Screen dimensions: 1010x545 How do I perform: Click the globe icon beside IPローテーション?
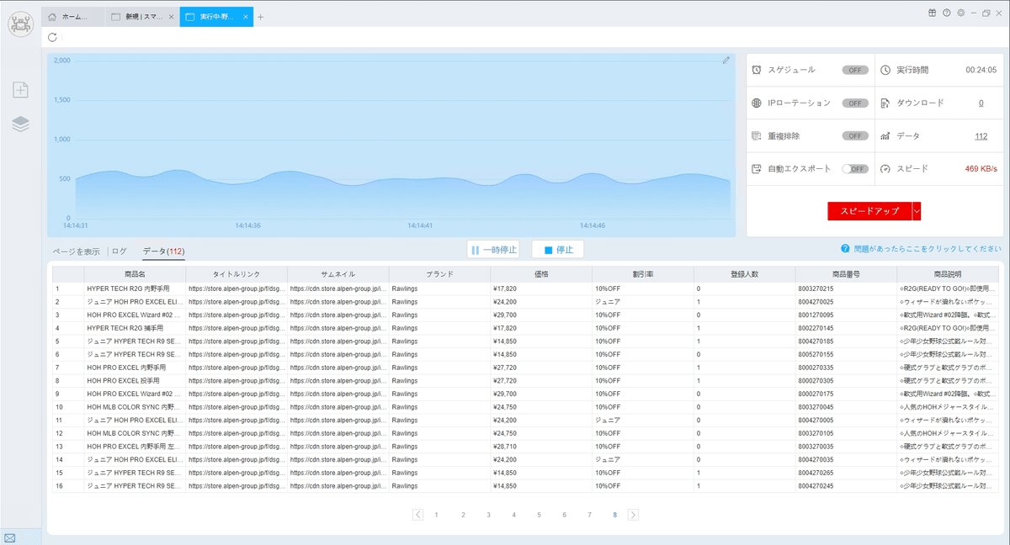(757, 103)
